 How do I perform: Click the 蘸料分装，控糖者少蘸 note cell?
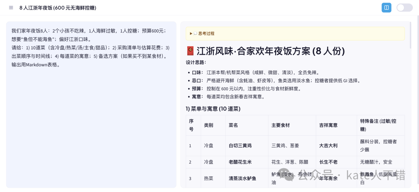tap(381, 146)
